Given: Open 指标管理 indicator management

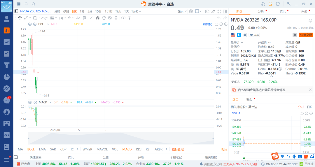Looking at the screenshot, I should click(x=178, y=149).
